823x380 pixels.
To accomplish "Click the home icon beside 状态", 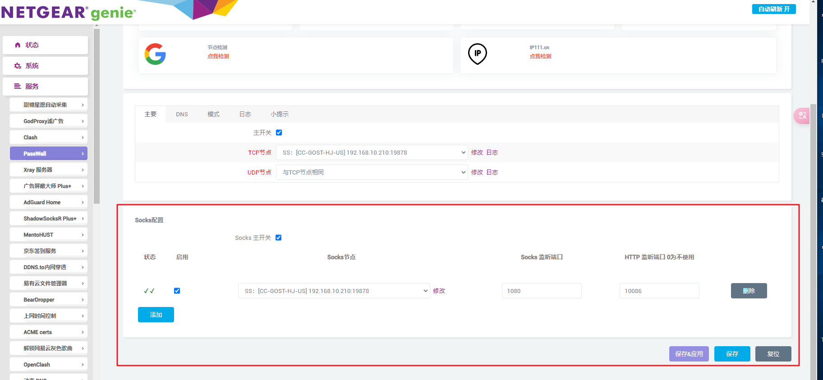I will click(x=18, y=45).
